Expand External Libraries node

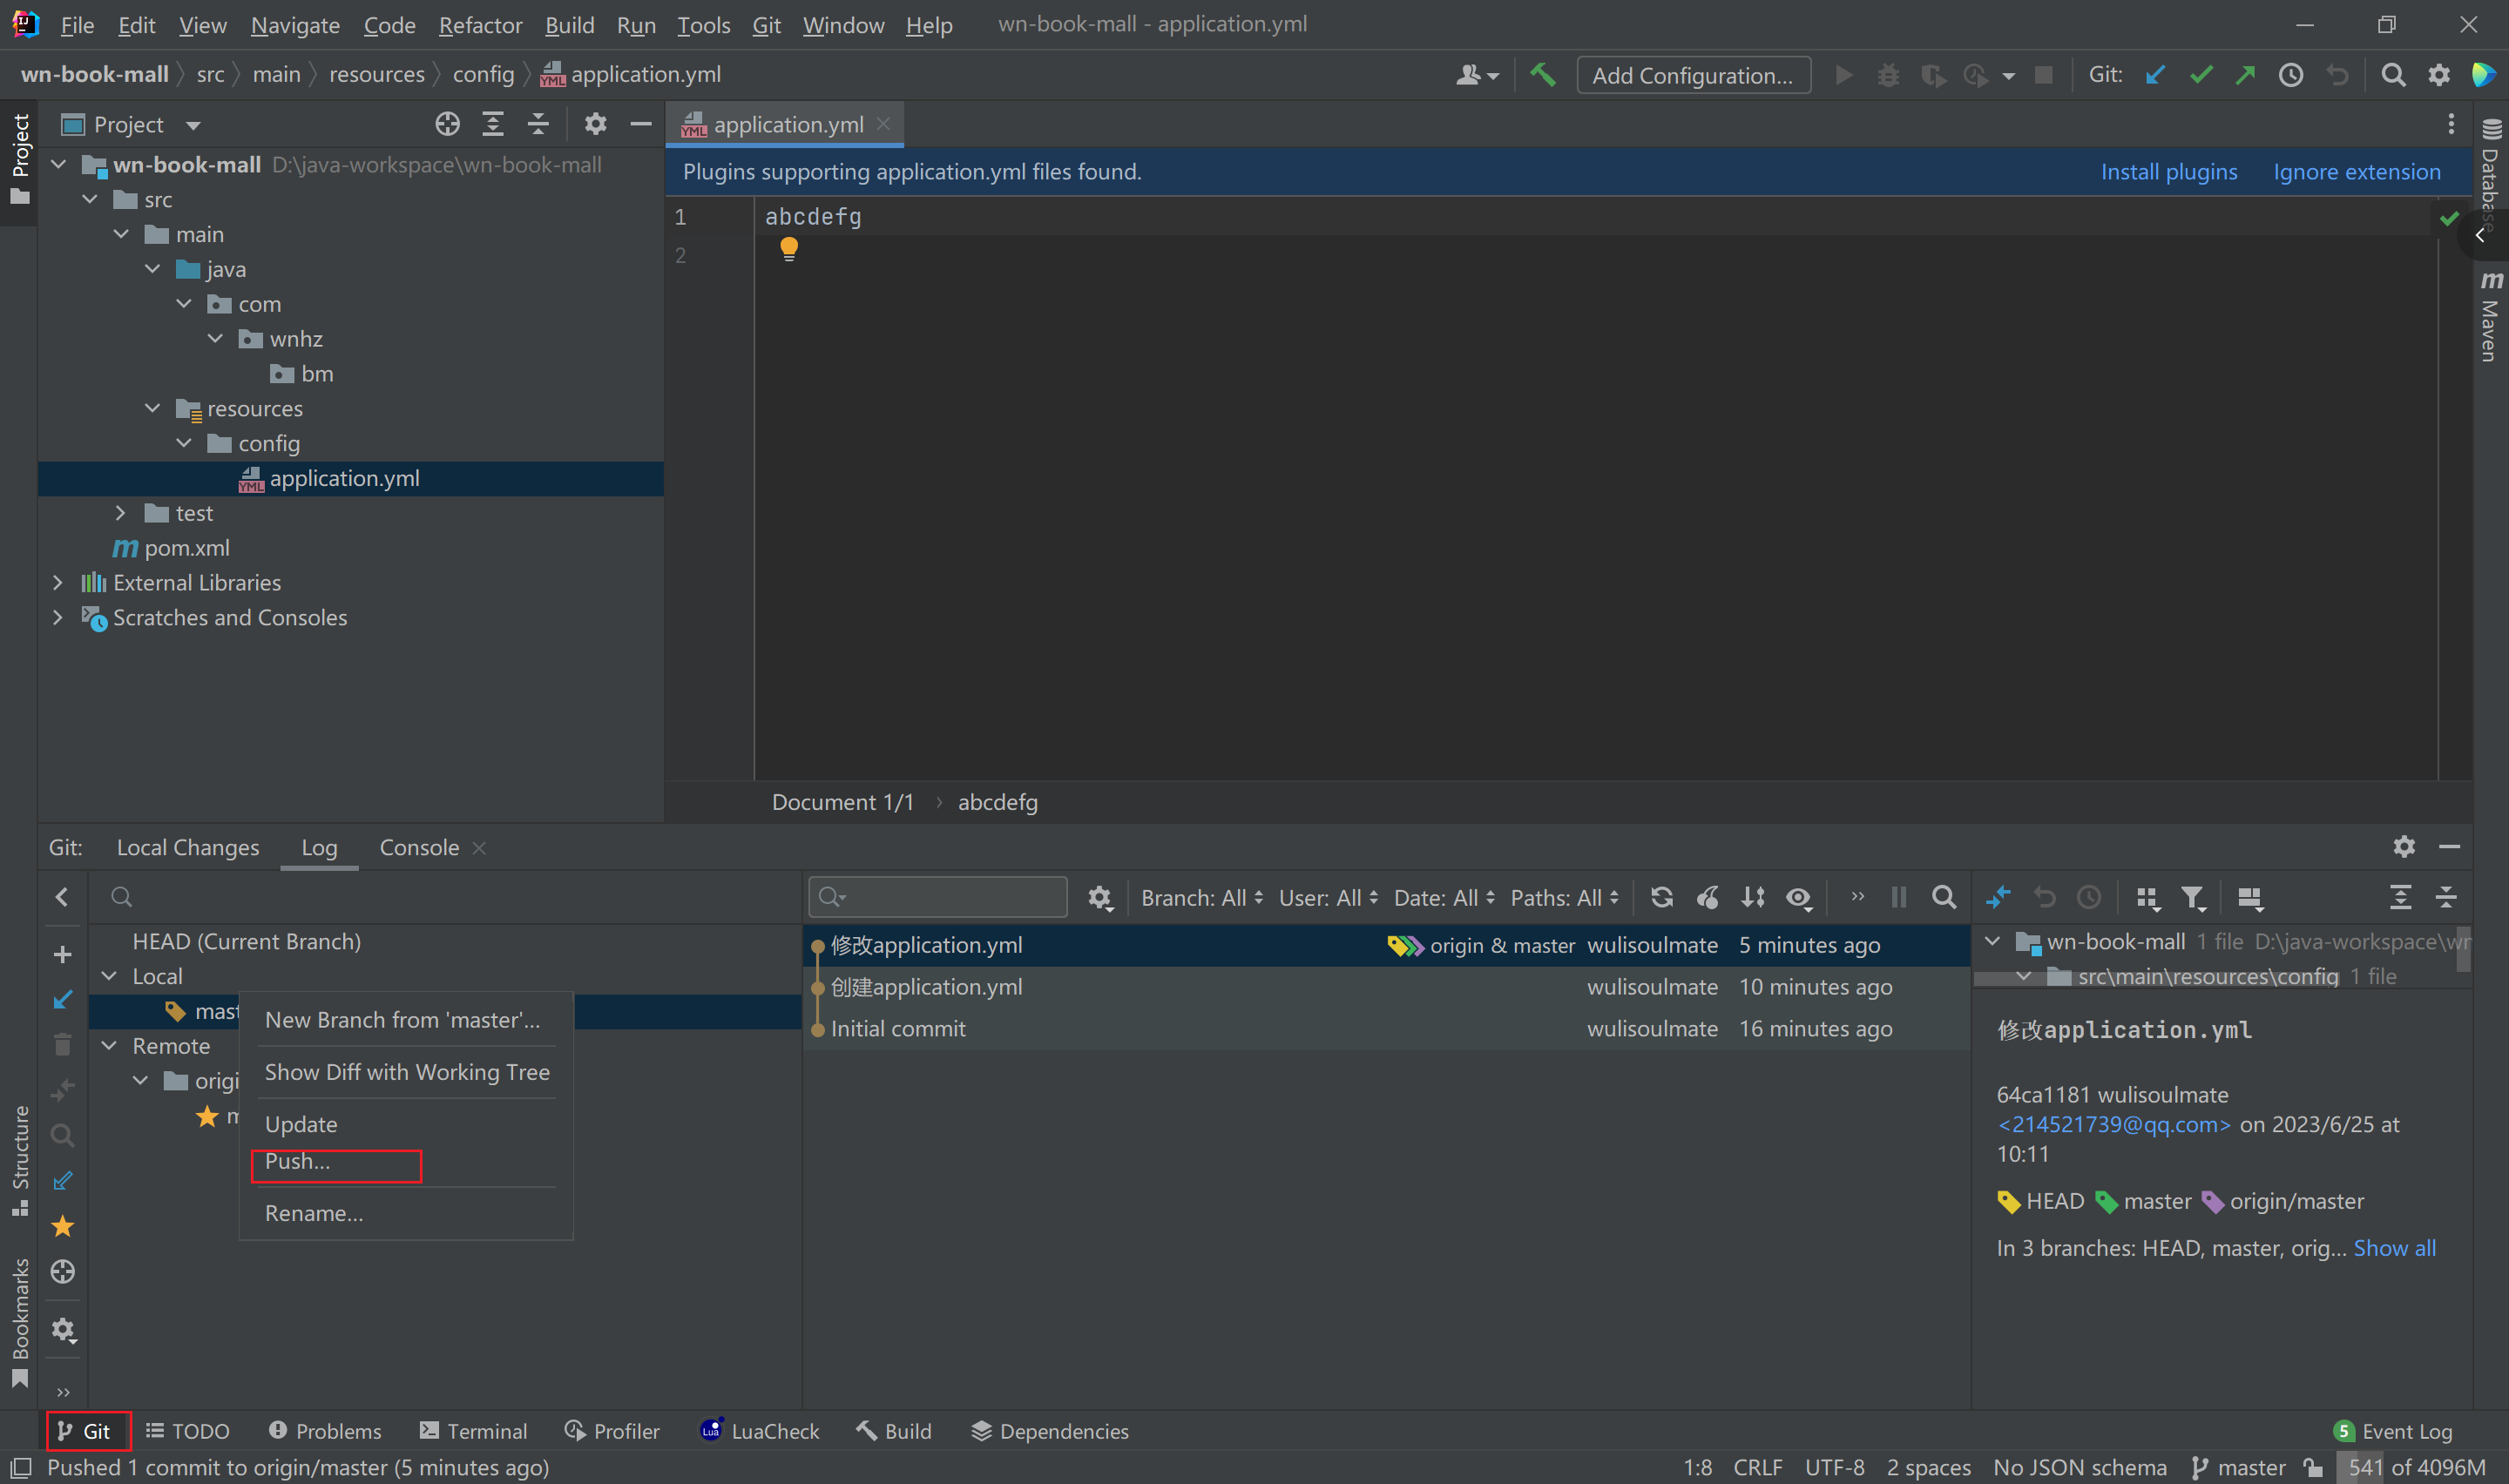58,582
